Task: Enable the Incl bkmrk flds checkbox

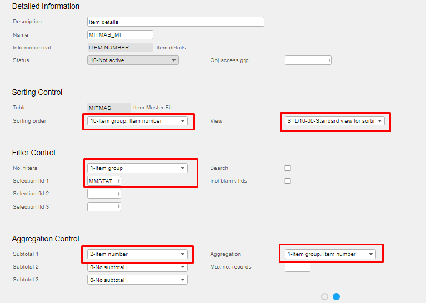Action: coord(288,181)
